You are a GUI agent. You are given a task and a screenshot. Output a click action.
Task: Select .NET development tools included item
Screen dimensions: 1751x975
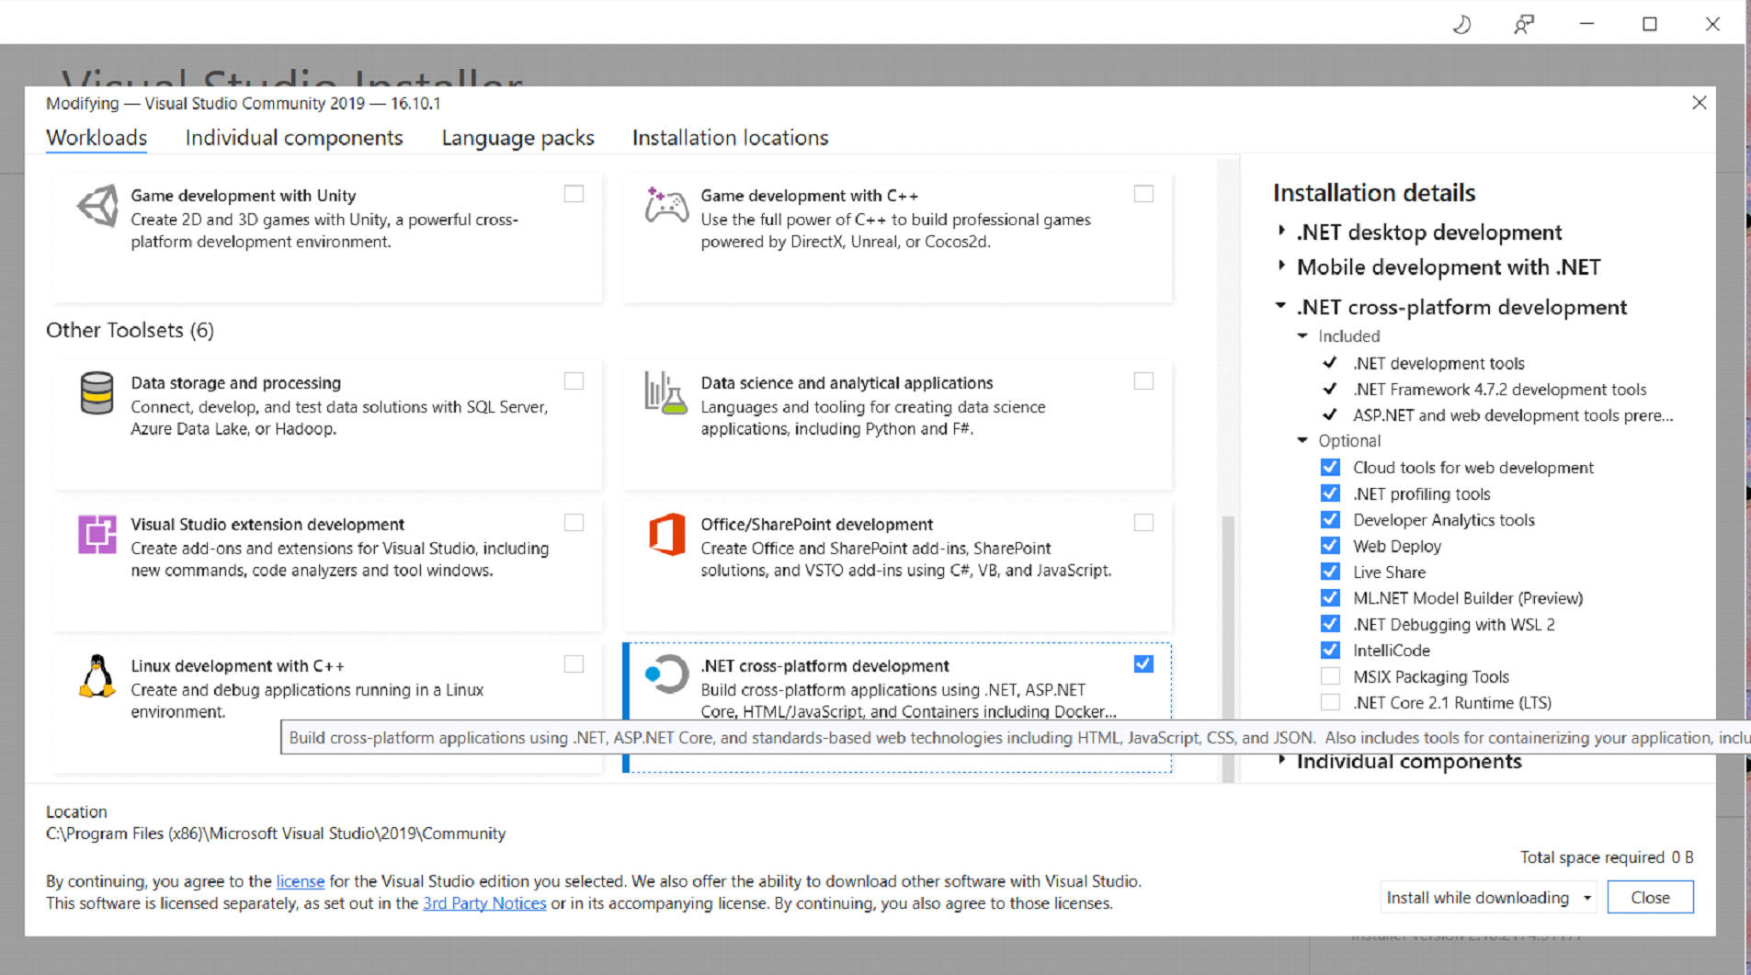click(1438, 363)
